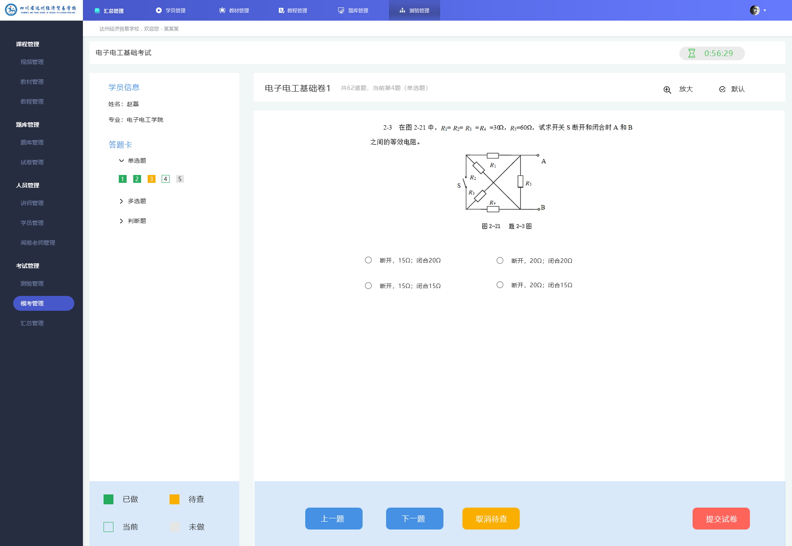Click the checkmark circle icon beside 默认
The width and height of the screenshot is (792, 546).
coord(722,89)
